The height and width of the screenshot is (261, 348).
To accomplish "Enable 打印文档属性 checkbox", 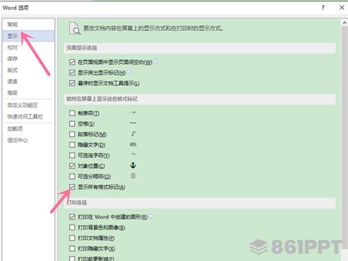I will click(x=72, y=238).
